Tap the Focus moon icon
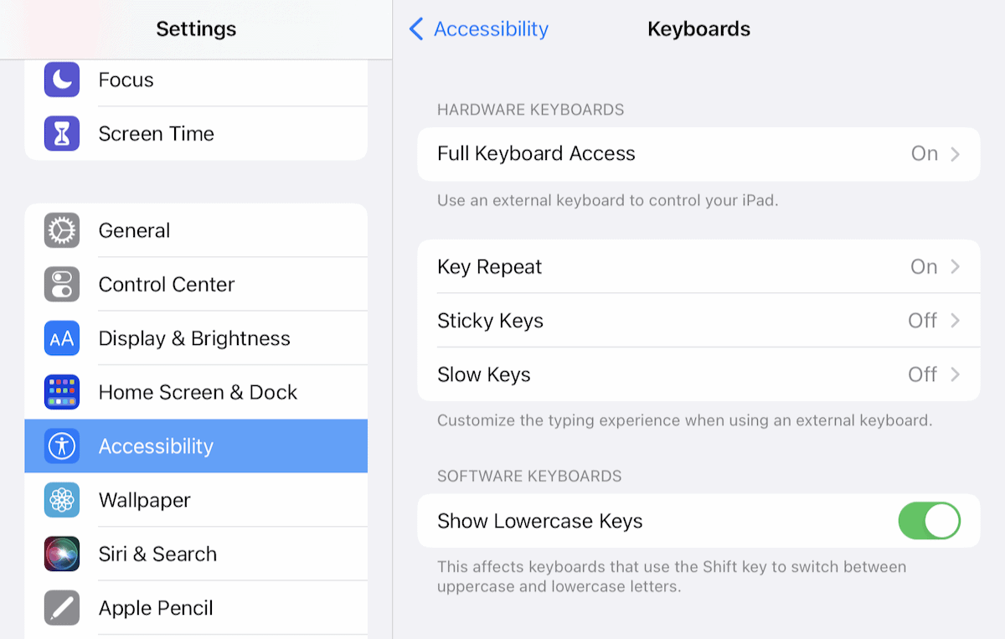The image size is (1005, 639). (62, 80)
